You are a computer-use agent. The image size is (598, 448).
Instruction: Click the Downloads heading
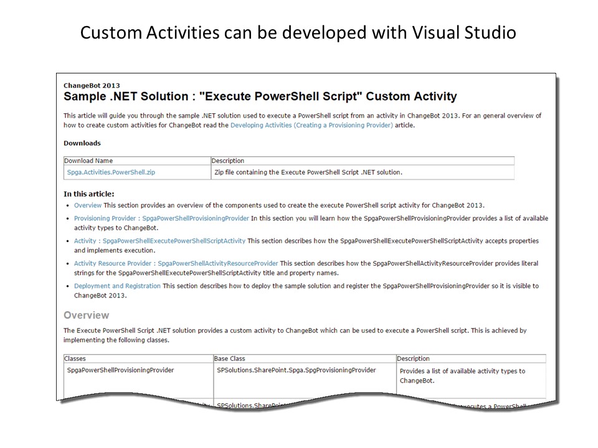(82, 143)
